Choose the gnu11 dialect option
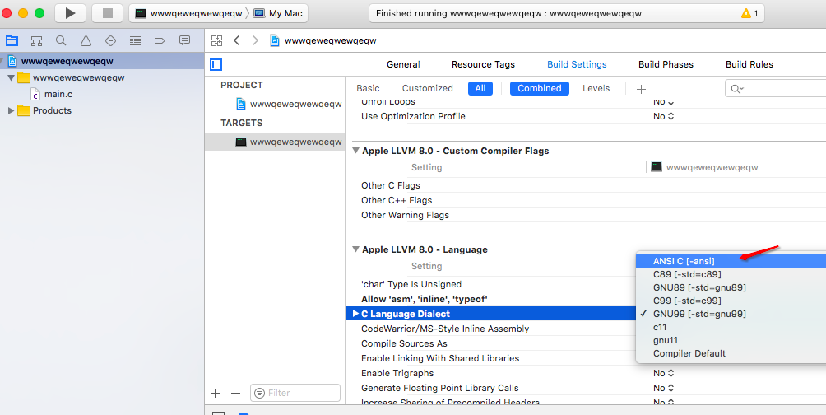The image size is (826, 415). [731, 340]
